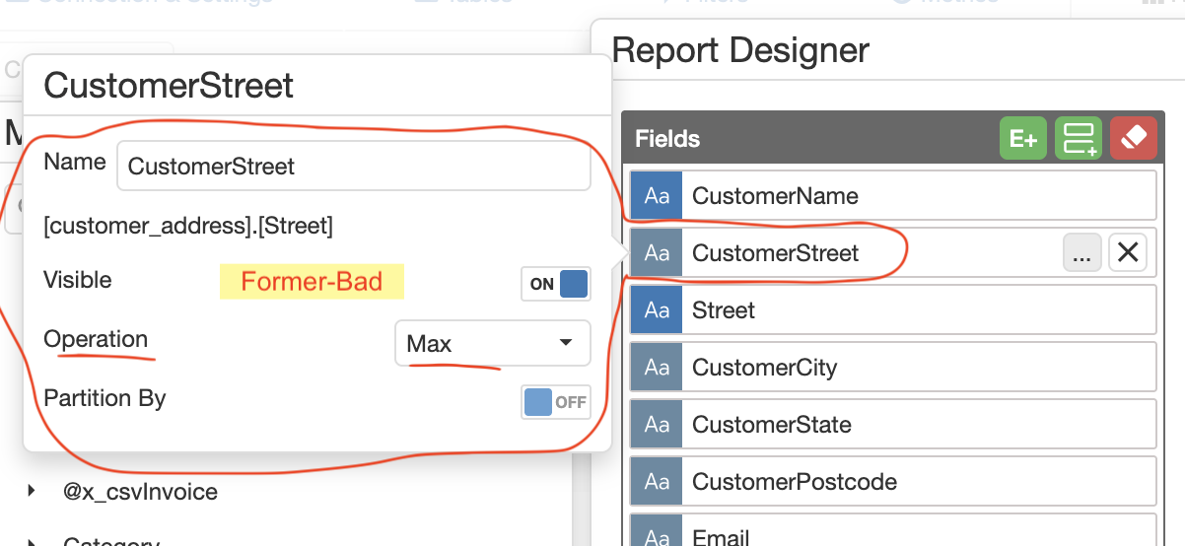Click the CustomerStreet popup title
The width and height of the screenshot is (1185, 546).
point(169,86)
